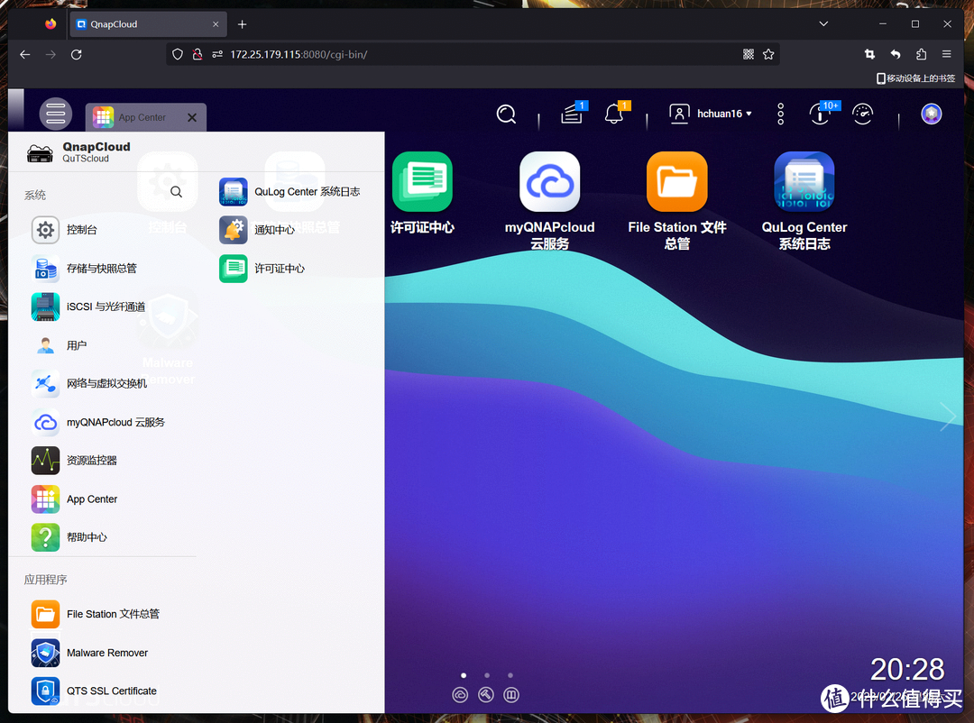The height and width of the screenshot is (723, 974).
Task: Select the first desktop page dot
Action: click(464, 675)
